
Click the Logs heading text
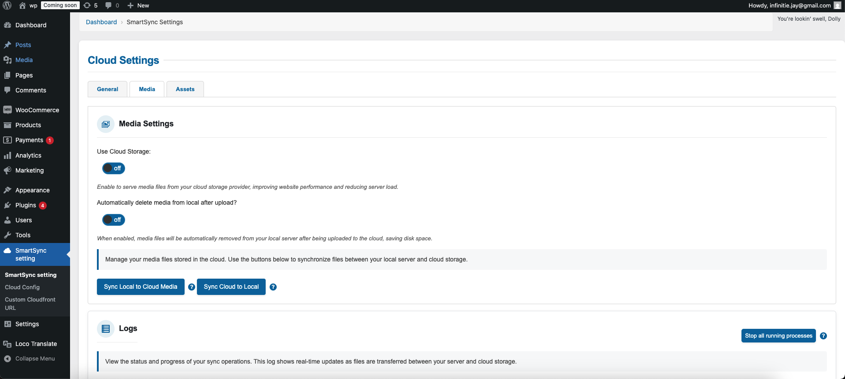pyautogui.click(x=128, y=328)
